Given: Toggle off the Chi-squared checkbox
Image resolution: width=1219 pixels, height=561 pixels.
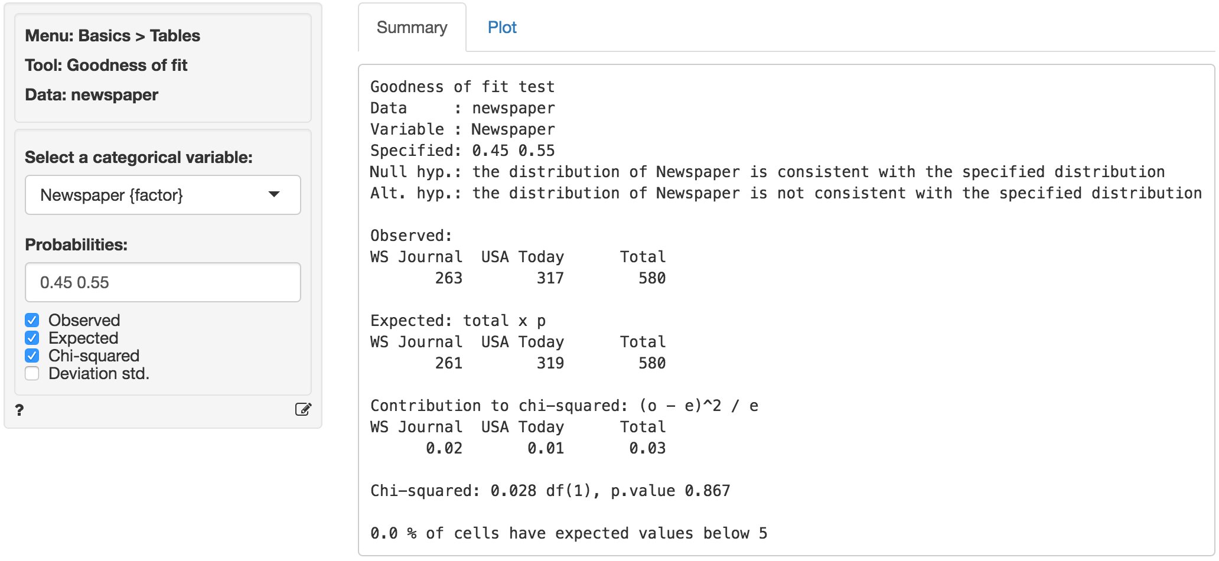Looking at the screenshot, I should tap(31, 355).
